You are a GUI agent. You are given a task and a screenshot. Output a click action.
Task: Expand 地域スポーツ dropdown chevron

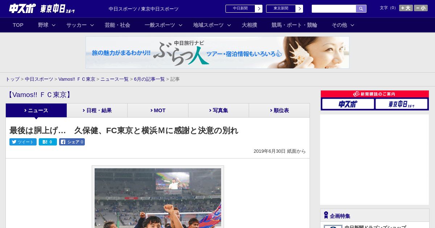pos(229,25)
